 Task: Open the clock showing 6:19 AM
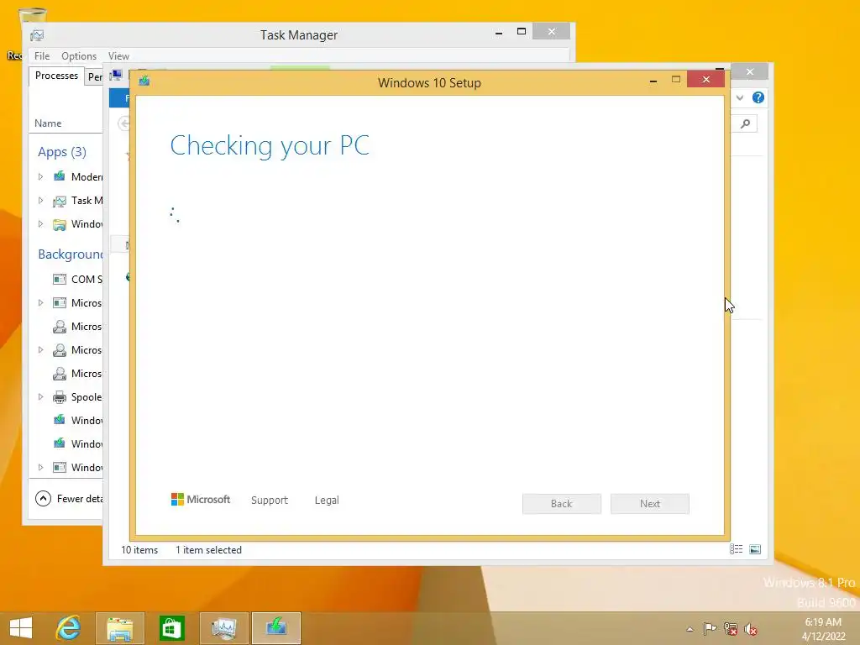point(823,629)
